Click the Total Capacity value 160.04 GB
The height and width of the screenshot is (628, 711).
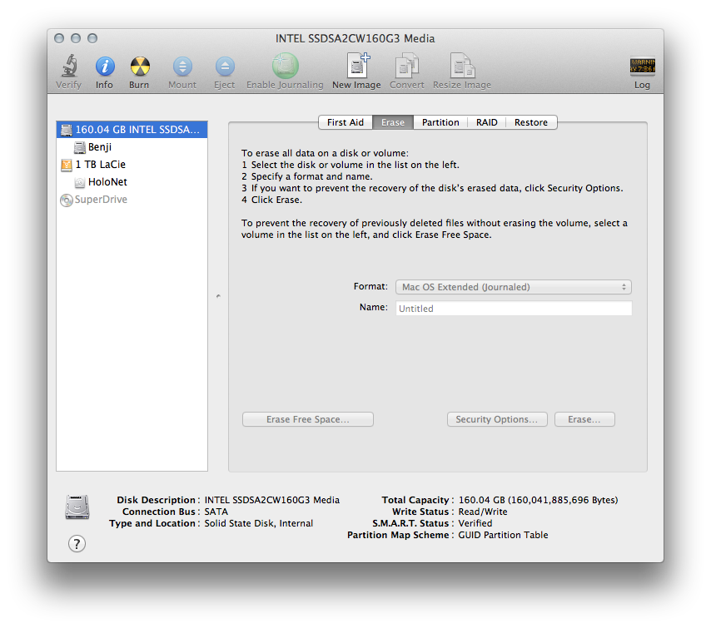(x=538, y=500)
